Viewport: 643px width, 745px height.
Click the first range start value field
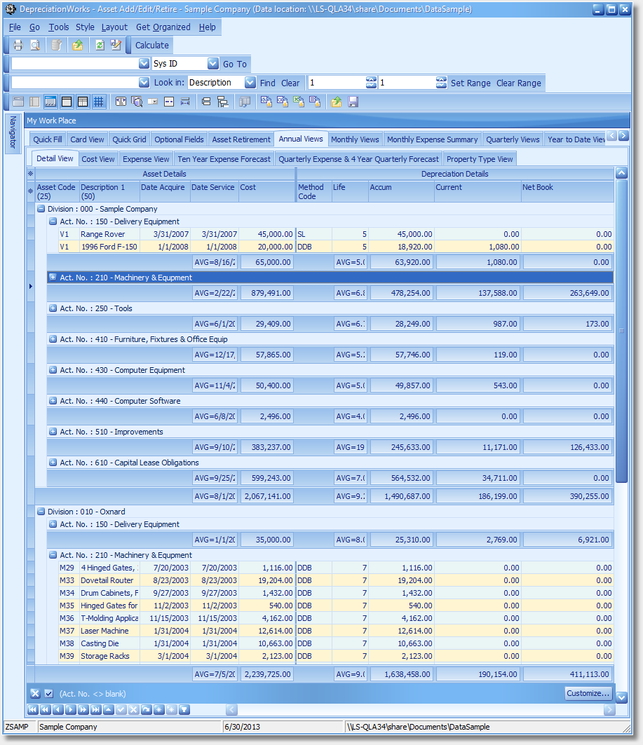(x=337, y=83)
